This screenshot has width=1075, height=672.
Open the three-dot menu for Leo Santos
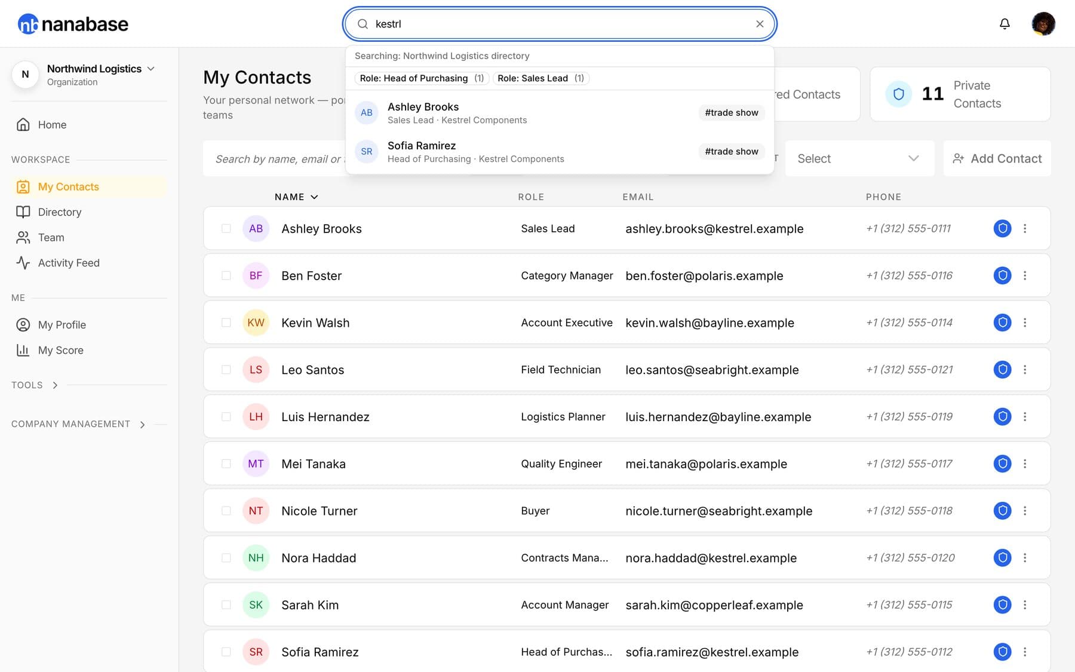click(1025, 370)
